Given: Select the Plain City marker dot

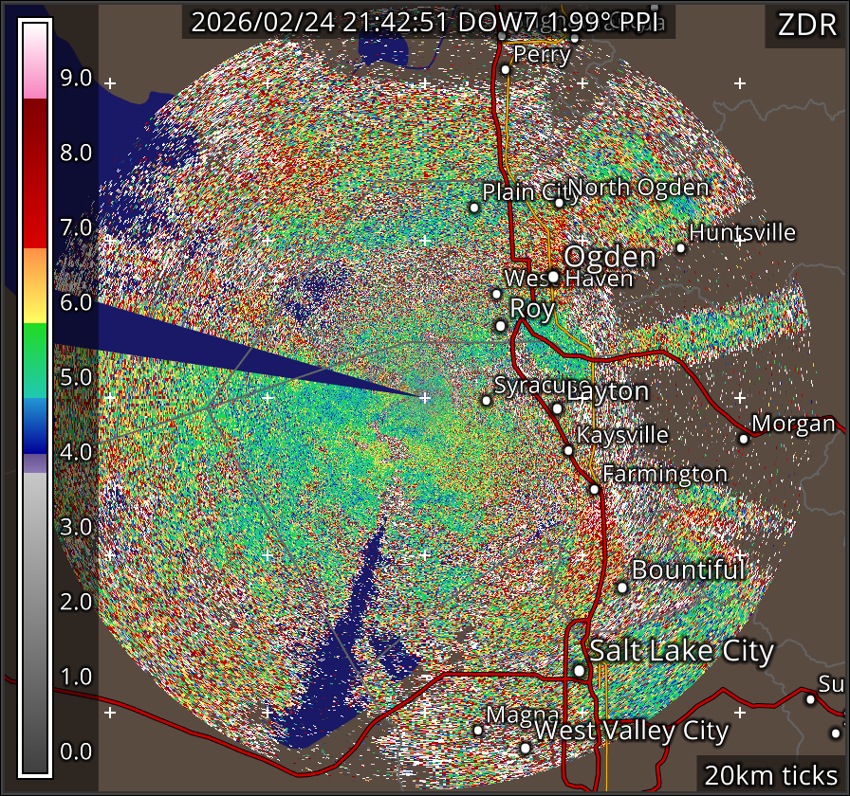Looking at the screenshot, I should pos(474,208).
